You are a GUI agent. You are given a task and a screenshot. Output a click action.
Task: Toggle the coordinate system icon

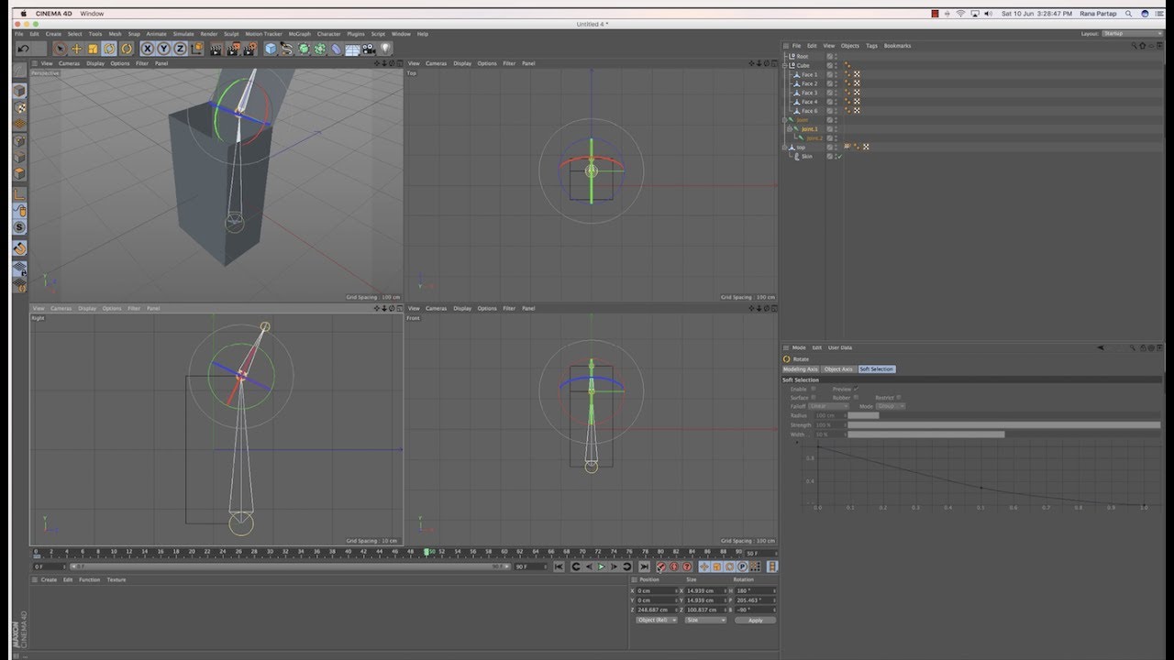(197, 49)
